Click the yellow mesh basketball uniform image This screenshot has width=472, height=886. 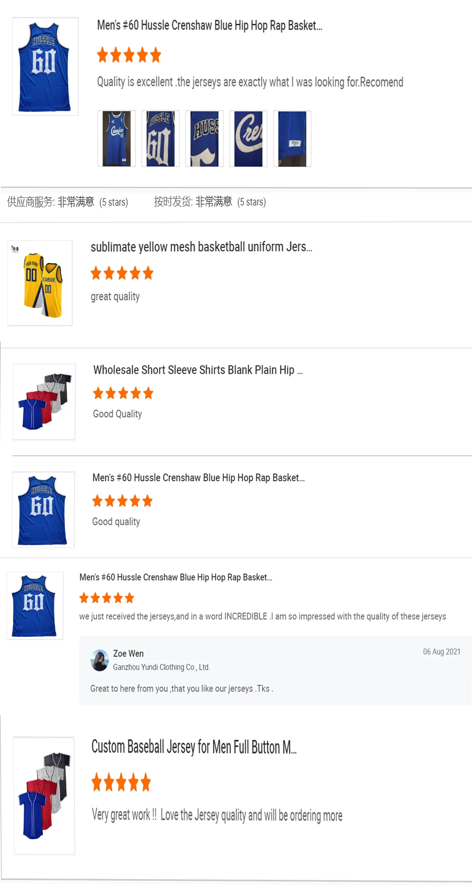[40, 283]
